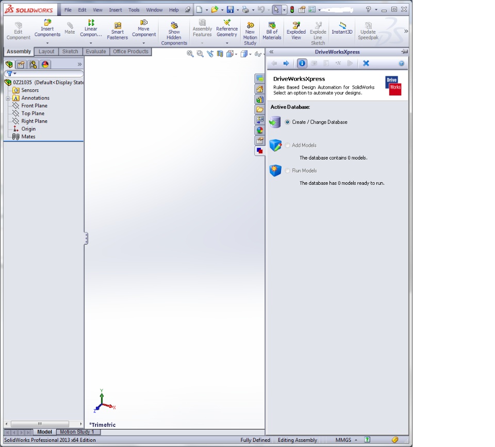
Task: Open Reference Geometry tool
Action: (x=227, y=28)
